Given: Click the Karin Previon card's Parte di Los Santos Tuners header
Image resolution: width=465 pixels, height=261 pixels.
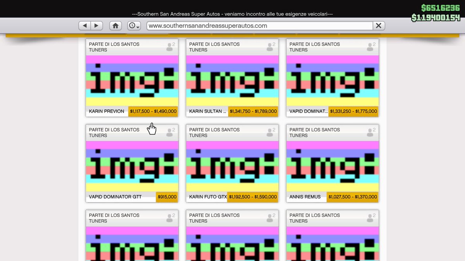Looking at the screenshot, I should 114,47.
